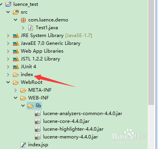
Task: Collapse the WebRoot folder
Action: [8, 82]
